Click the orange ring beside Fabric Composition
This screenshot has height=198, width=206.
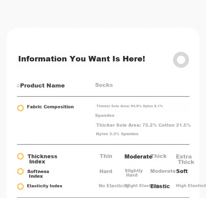21,108
